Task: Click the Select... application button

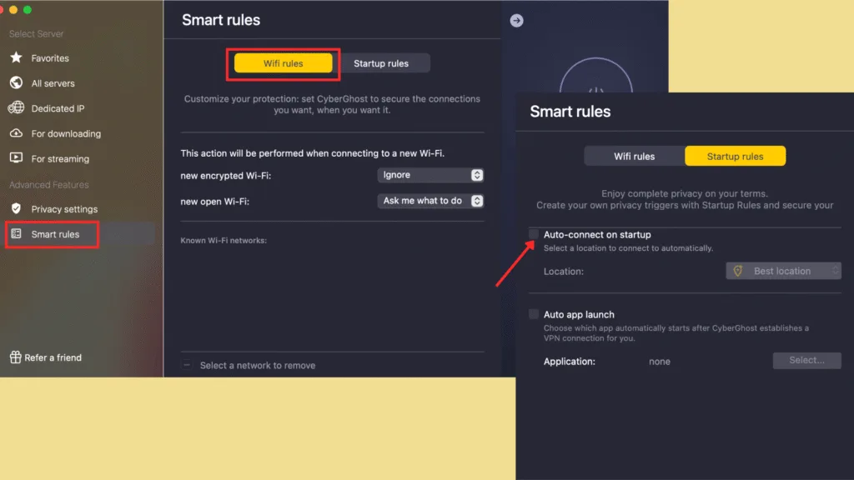Action: (x=806, y=360)
